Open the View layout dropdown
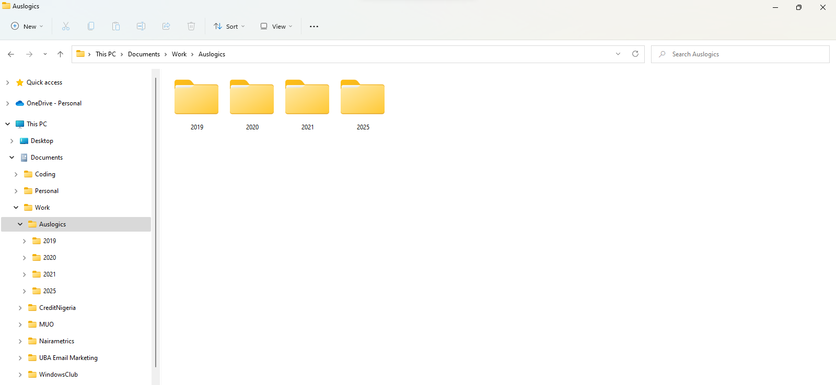 pos(276,26)
